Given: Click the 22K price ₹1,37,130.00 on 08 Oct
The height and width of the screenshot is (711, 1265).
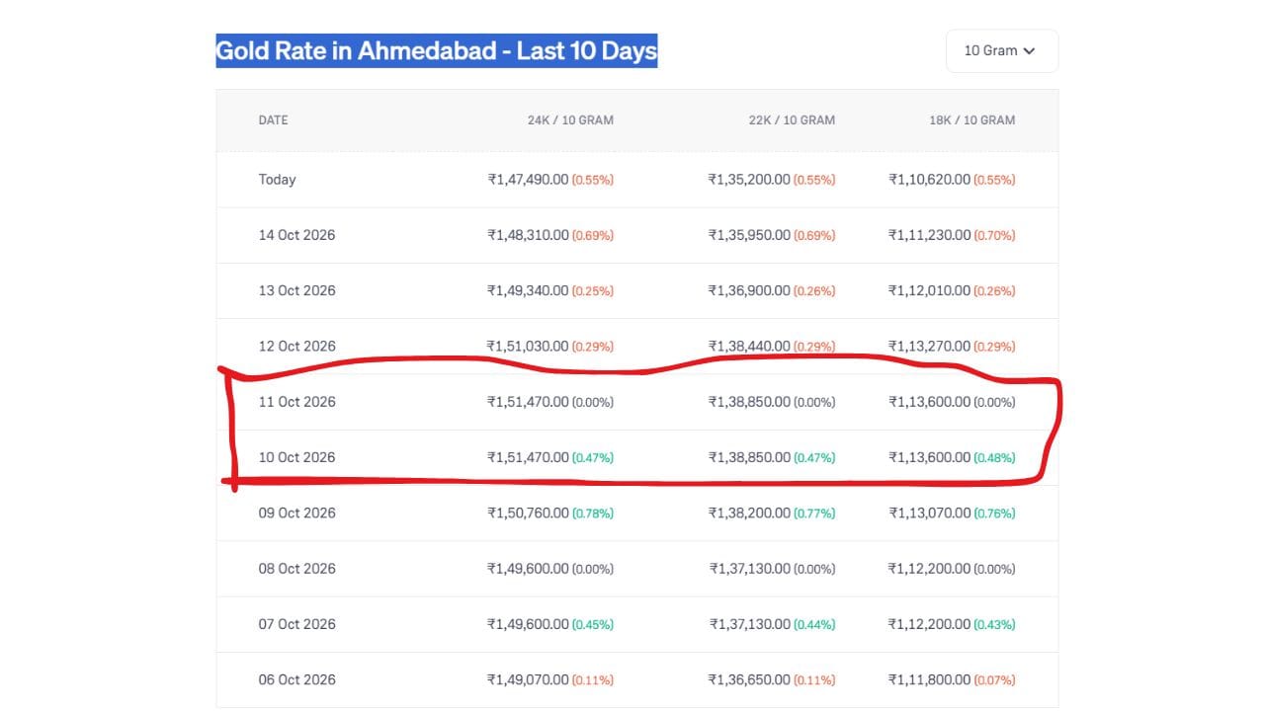Looking at the screenshot, I should coord(750,569).
